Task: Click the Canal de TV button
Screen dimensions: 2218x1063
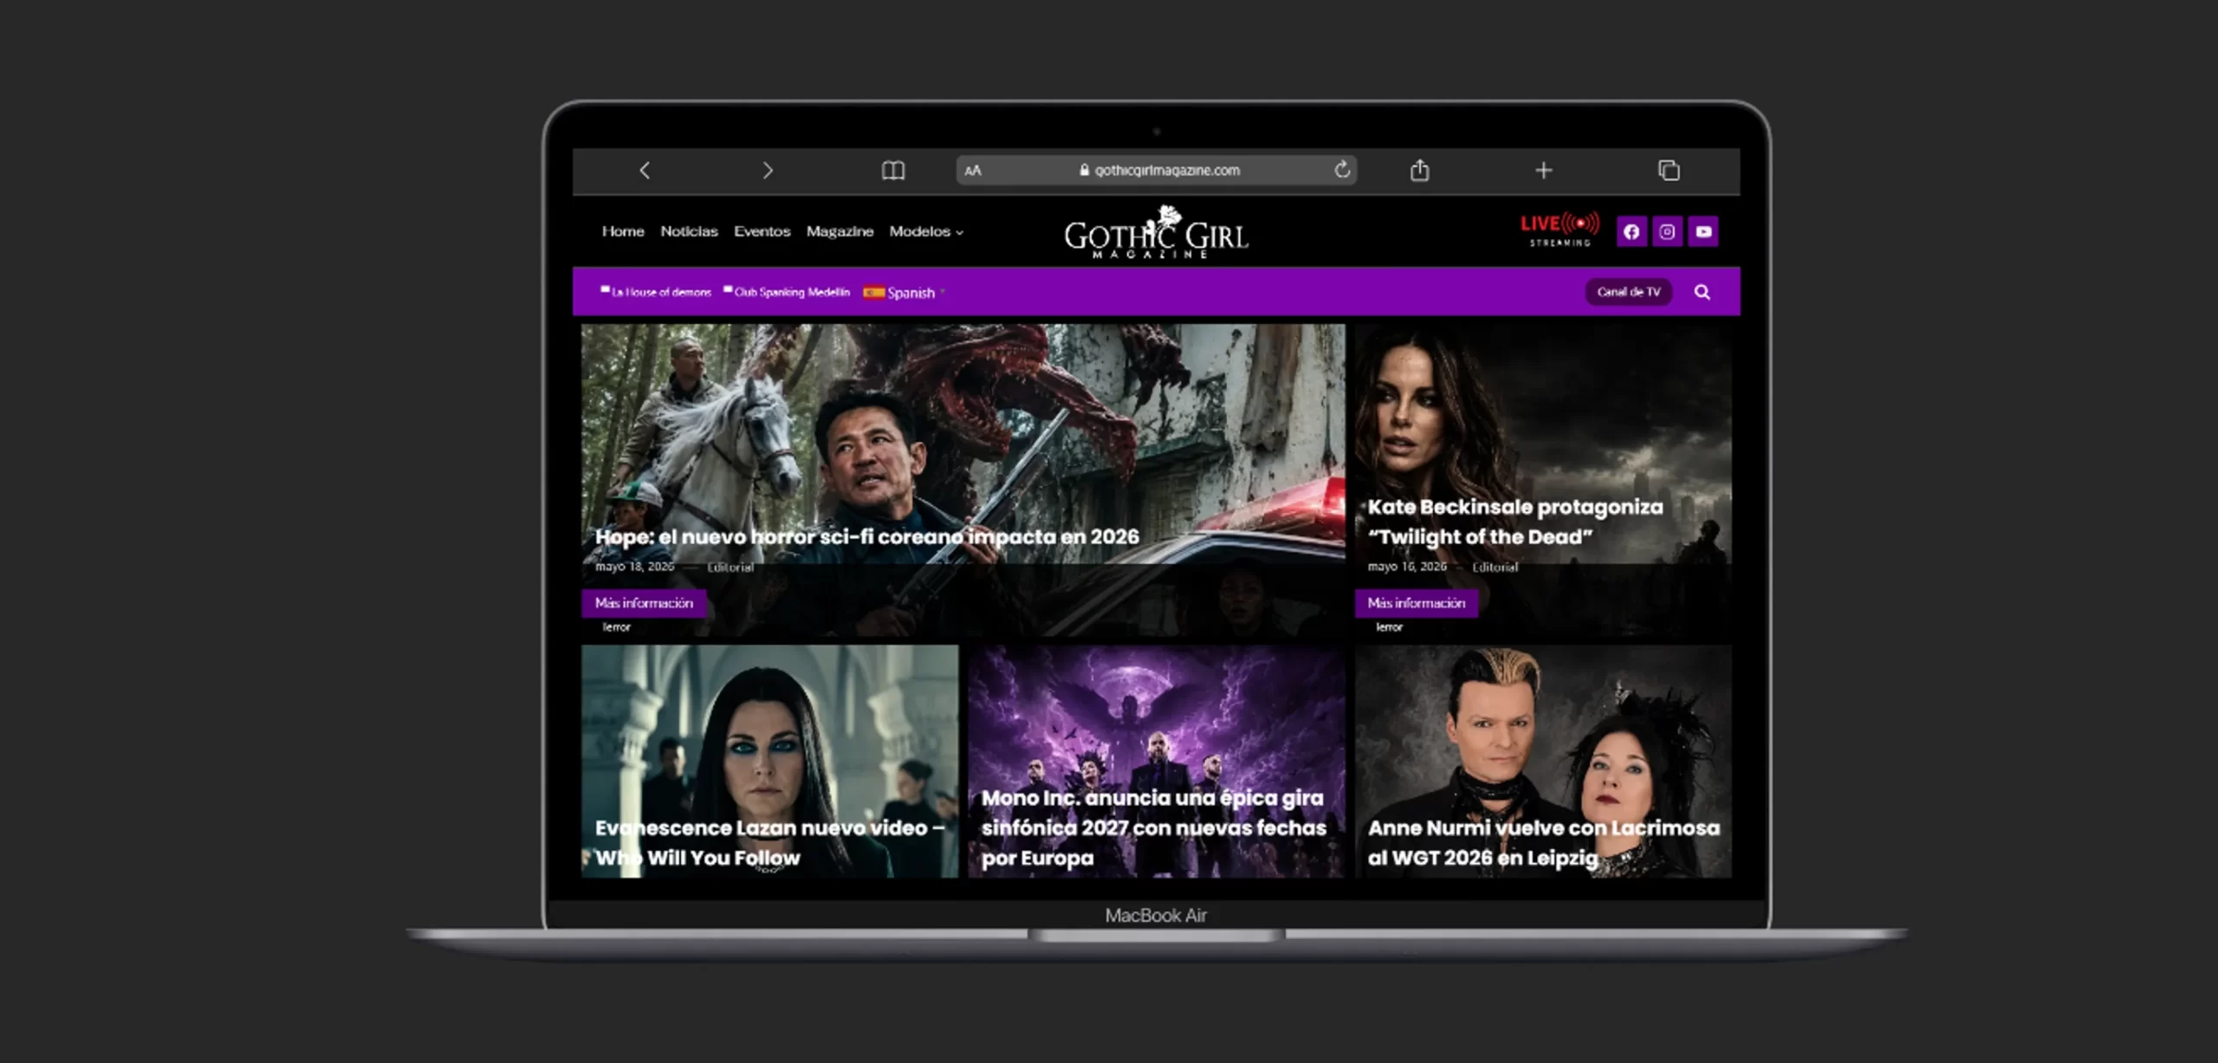Action: click(1629, 292)
